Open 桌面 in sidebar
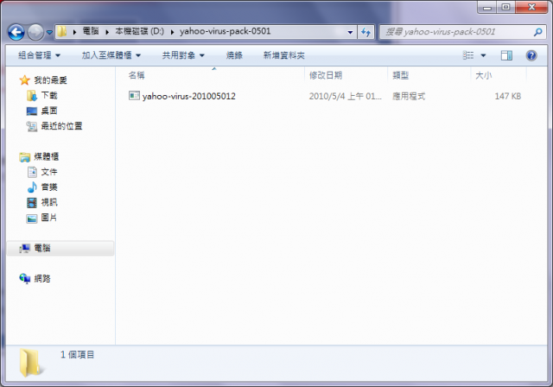Image resolution: width=553 pixels, height=387 pixels. point(49,111)
